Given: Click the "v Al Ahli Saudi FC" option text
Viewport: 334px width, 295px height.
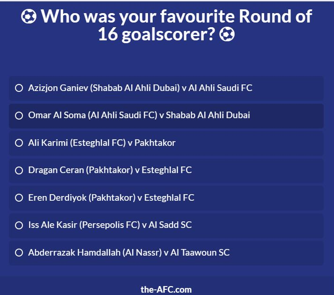Looking at the screenshot, I should tap(217, 88).
